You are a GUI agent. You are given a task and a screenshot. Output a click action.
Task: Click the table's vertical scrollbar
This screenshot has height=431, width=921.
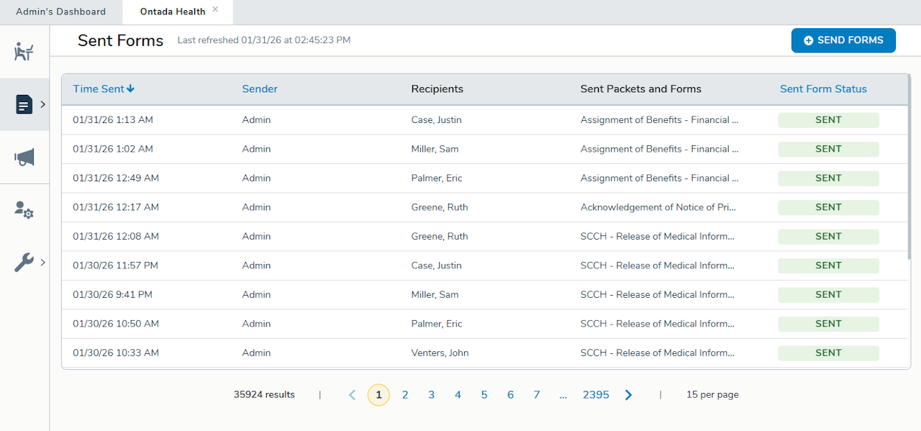click(x=909, y=165)
